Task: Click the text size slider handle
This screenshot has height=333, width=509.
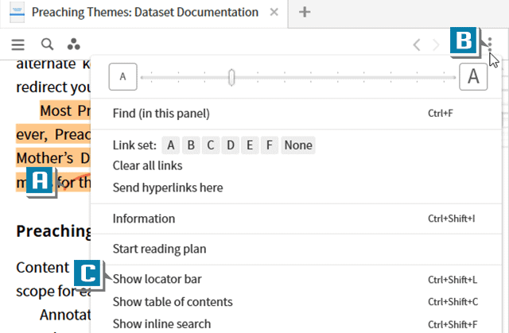Action: tap(231, 77)
